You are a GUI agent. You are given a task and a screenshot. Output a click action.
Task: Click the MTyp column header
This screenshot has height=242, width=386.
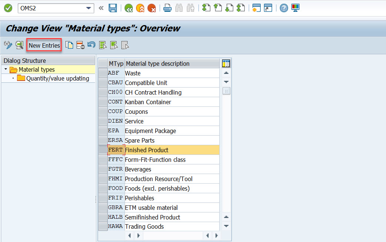tap(116, 64)
